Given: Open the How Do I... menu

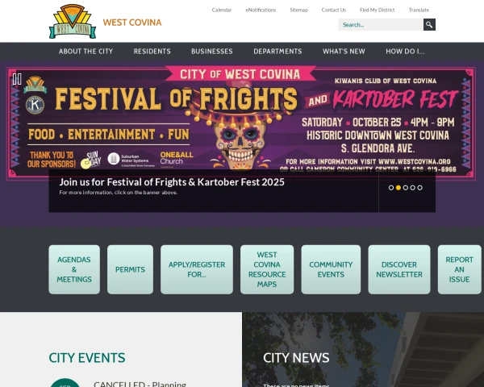Looking at the screenshot, I should 405,52.
